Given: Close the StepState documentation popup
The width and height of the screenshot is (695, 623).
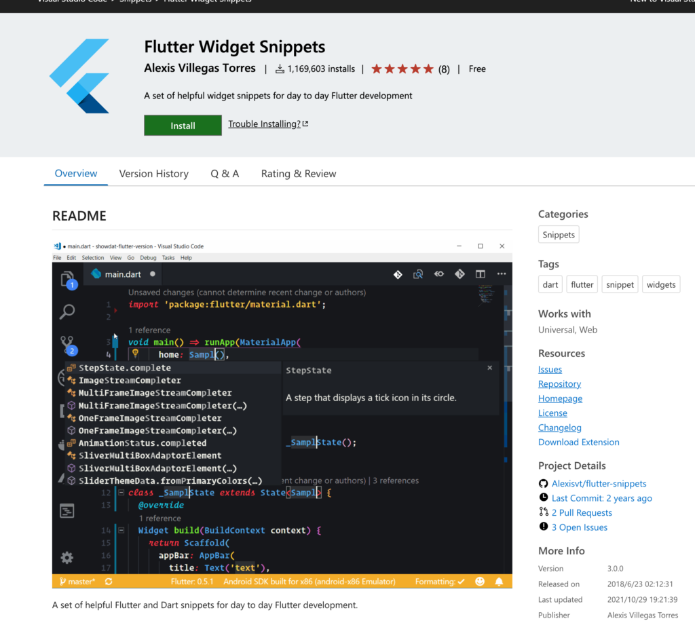Looking at the screenshot, I should click(490, 368).
